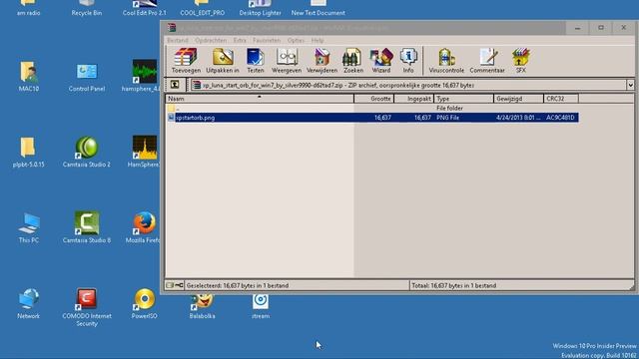Image resolution: width=639 pixels, height=359 pixels.
Task: Sort by the Type column header
Action: pyautogui.click(x=463, y=99)
